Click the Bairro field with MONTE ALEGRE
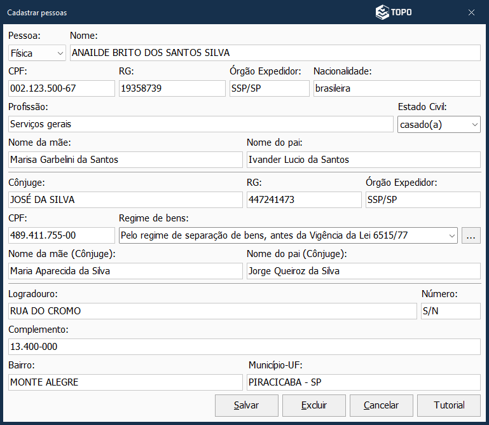Image resolution: width=489 pixels, height=425 pixels. tap(125, 382)
